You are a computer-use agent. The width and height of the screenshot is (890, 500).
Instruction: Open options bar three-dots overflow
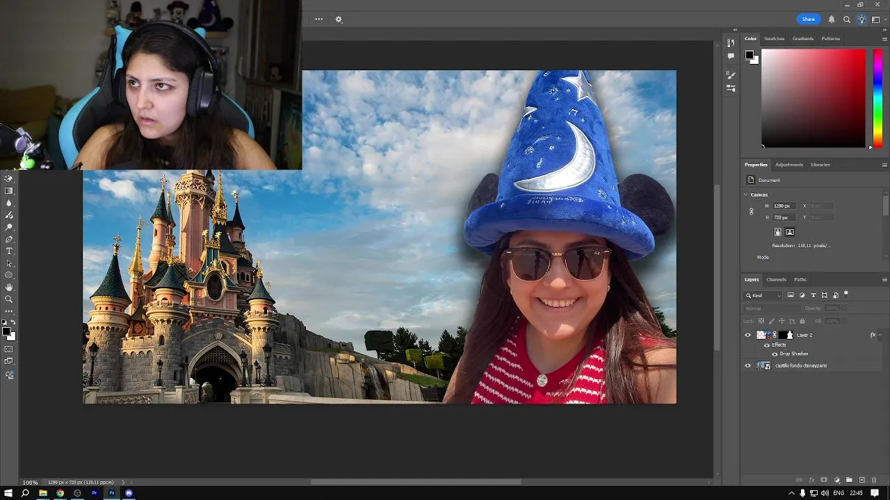pyautogui.click(x=318, y=19)
